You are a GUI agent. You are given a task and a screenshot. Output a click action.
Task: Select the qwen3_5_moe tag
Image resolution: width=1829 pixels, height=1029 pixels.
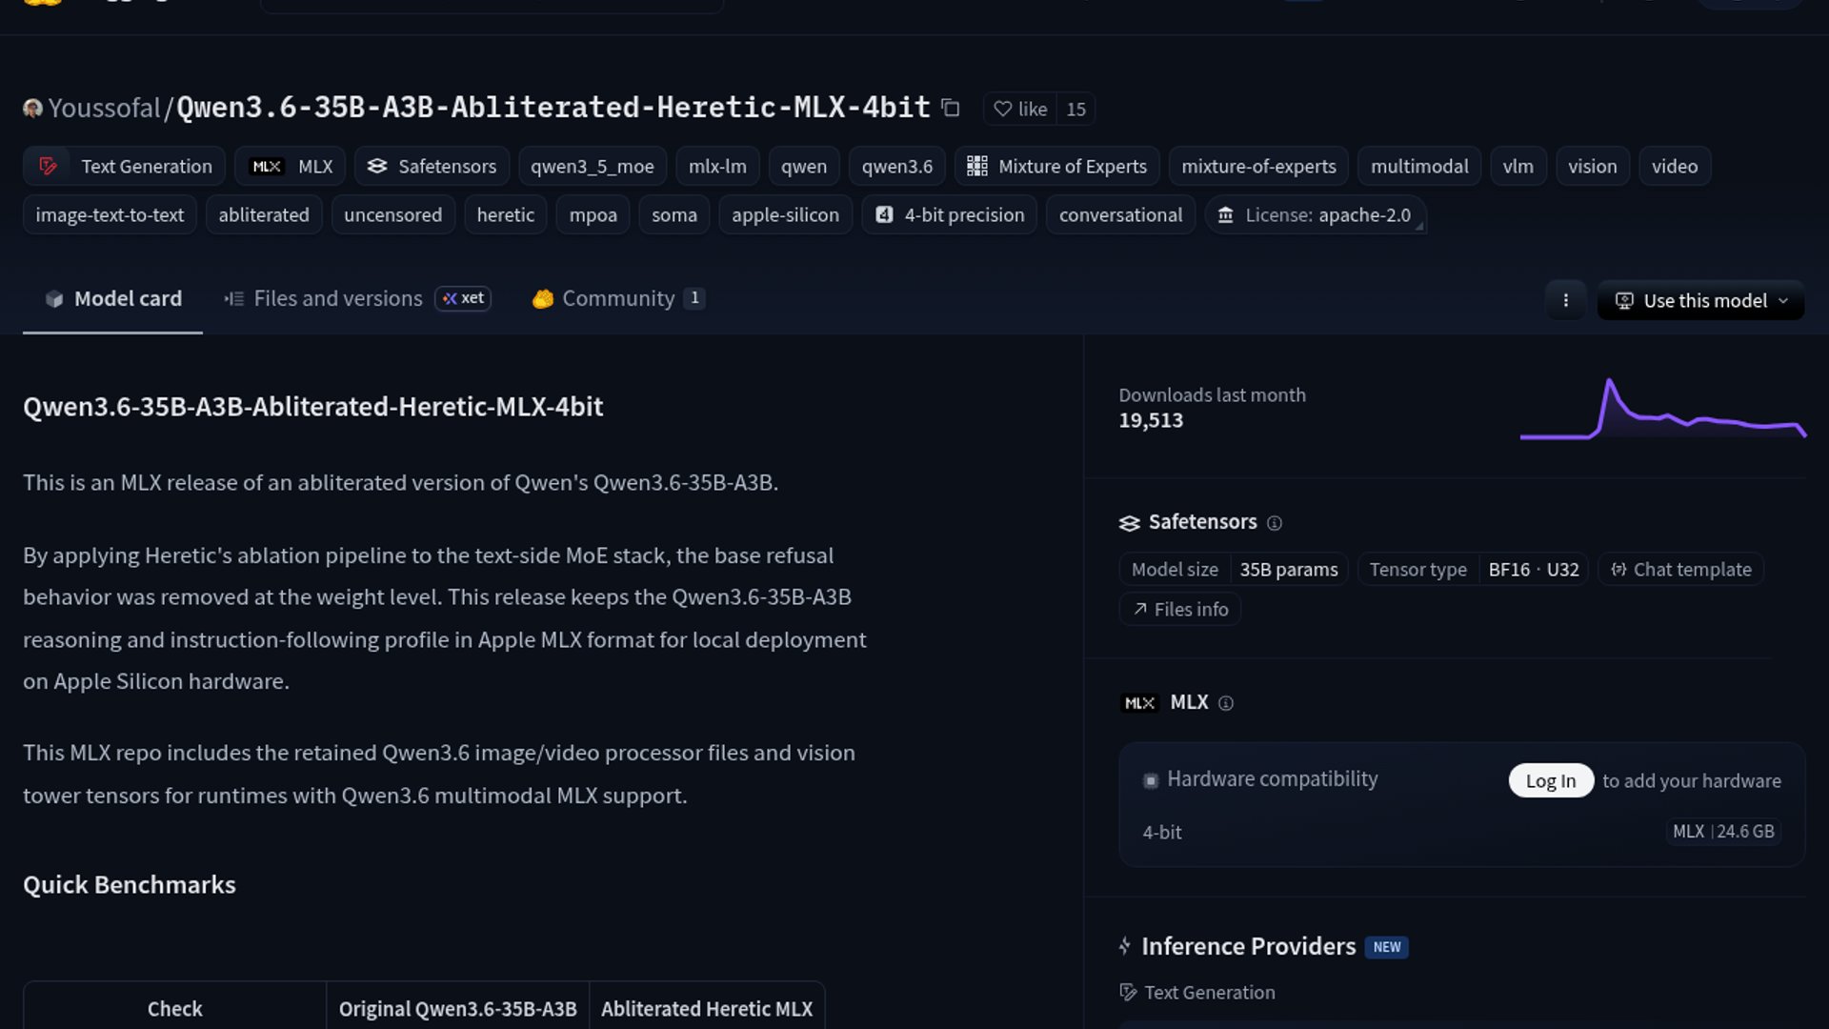click(x=593, y=167)
